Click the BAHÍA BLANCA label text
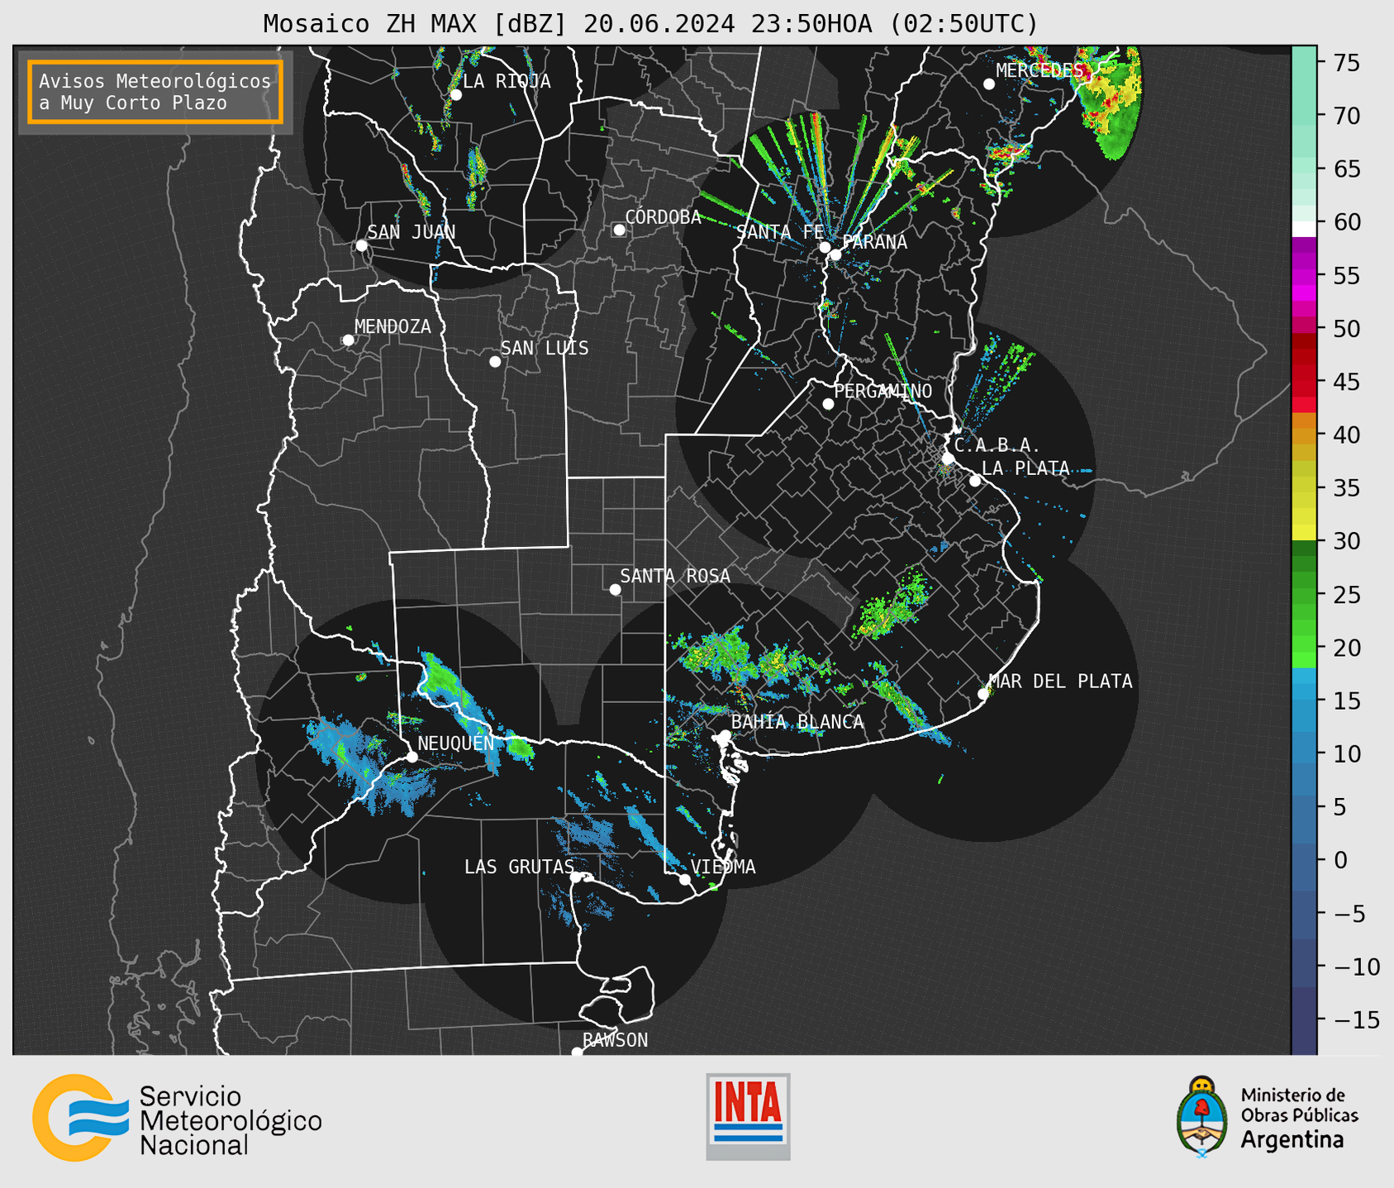The image size is (1394, 1188). [797, 722]
